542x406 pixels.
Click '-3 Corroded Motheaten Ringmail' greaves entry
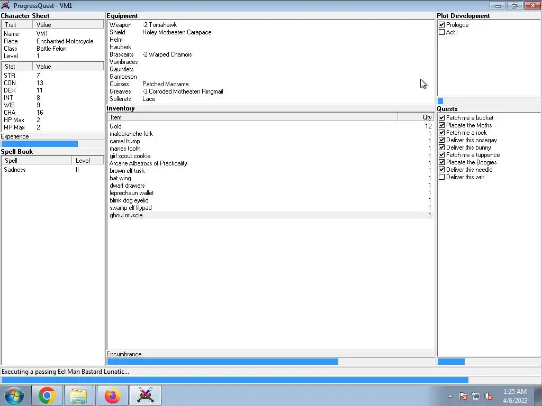(x=183, y=91)
